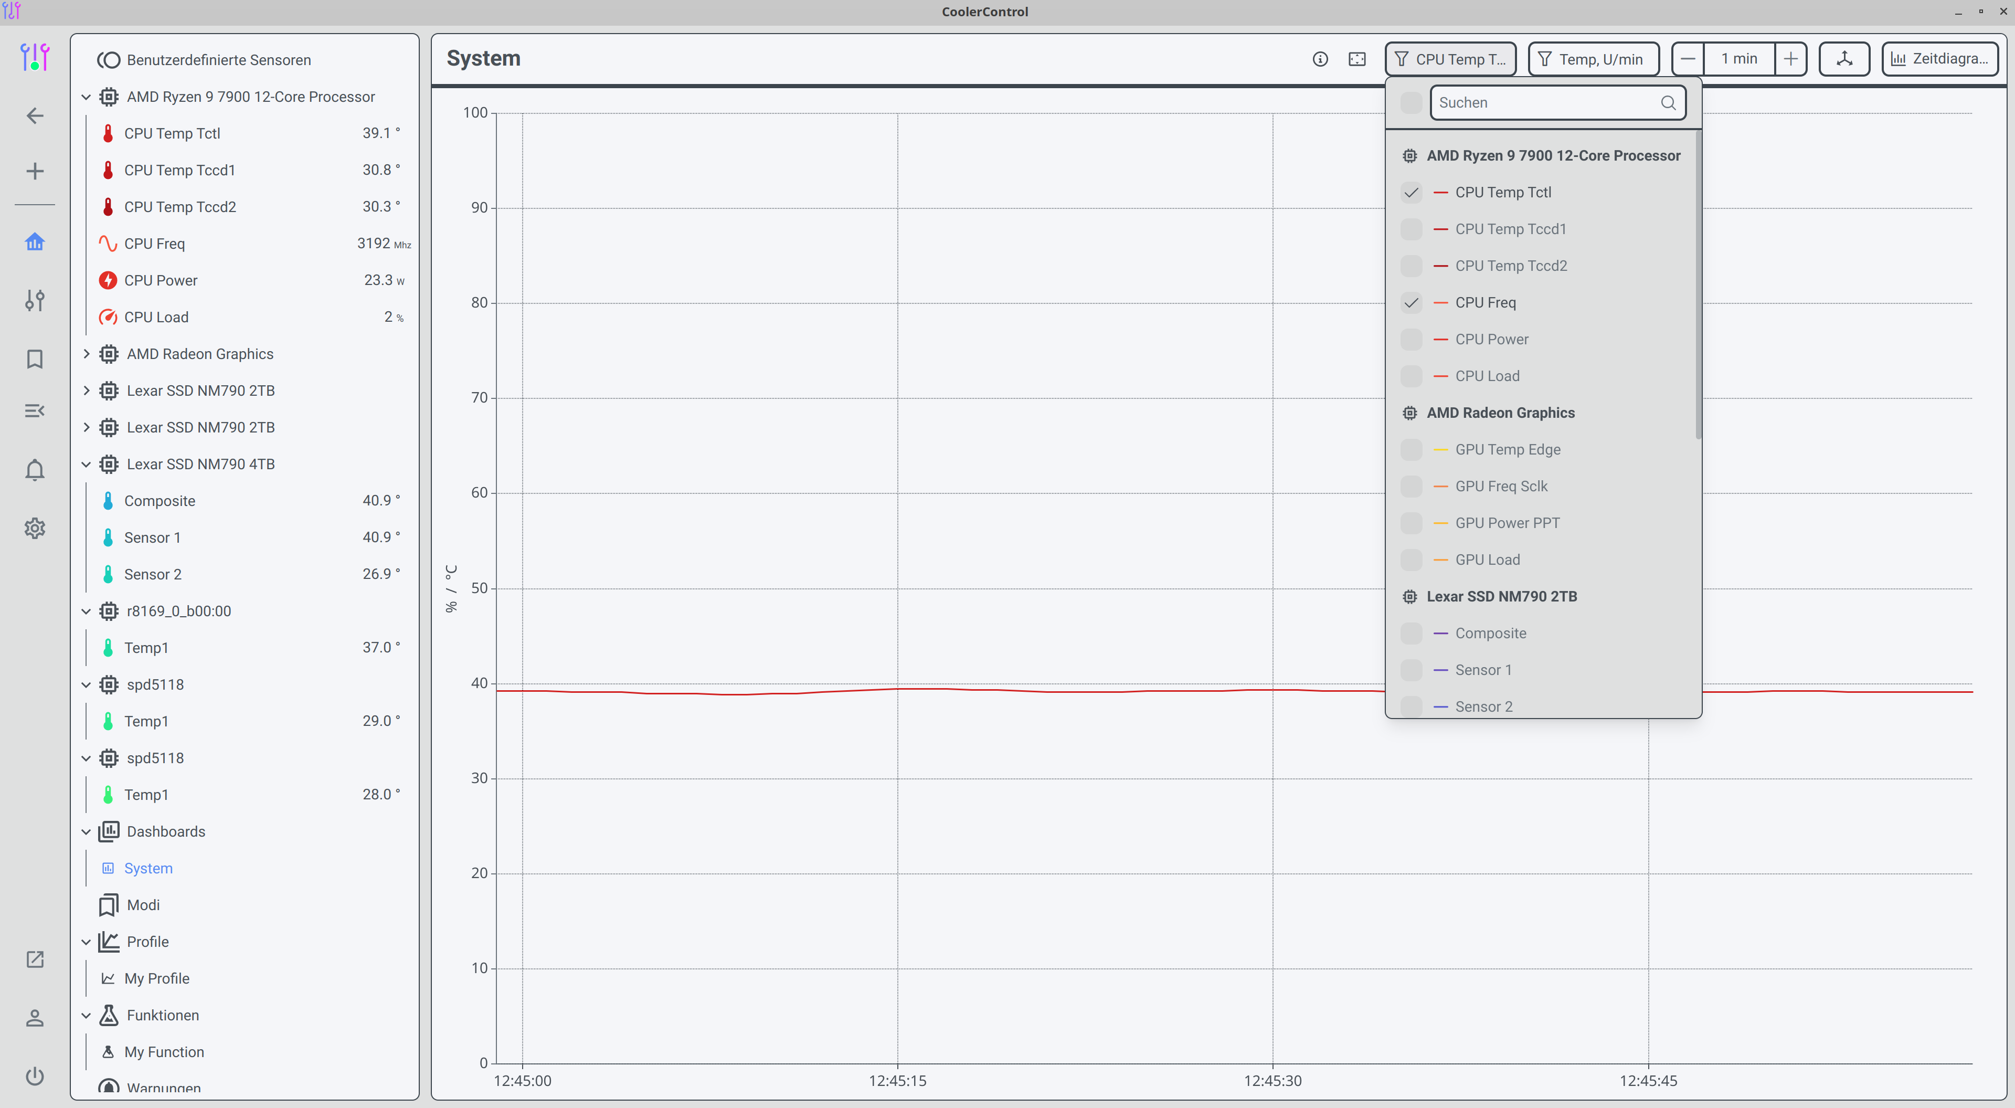This screenshot has height=1108, width=2015.
Task: Enable the CPU Power sensor checkbox
Action: pos(1411,340)
